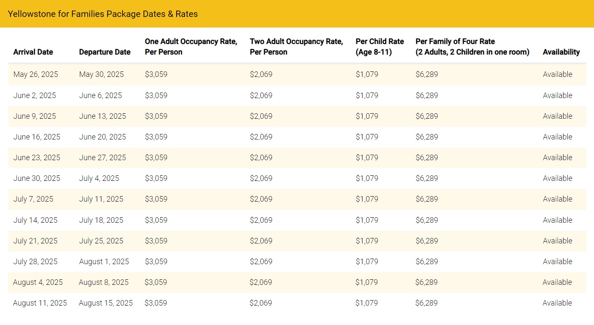Viewport: 594px width, 325px height.
Task: Click the $3,059 rate in May 26 row
Action: click(156, 74)
